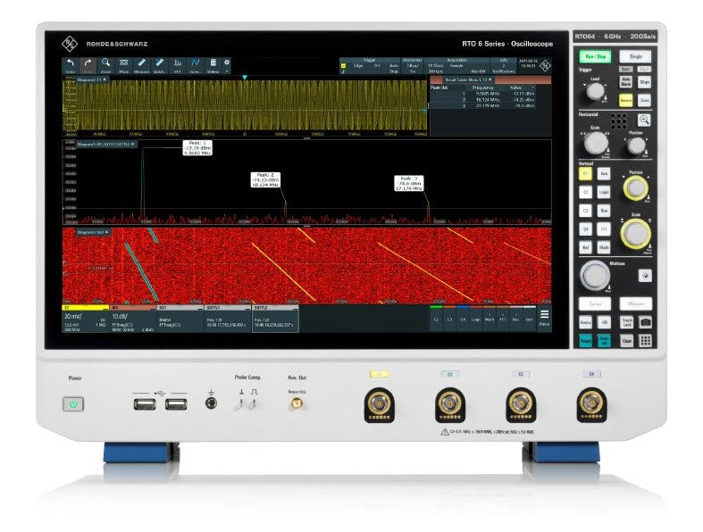Screen dimensions: 703x532
Task: Close the spectrogram diagram tab
Action: 106,232
